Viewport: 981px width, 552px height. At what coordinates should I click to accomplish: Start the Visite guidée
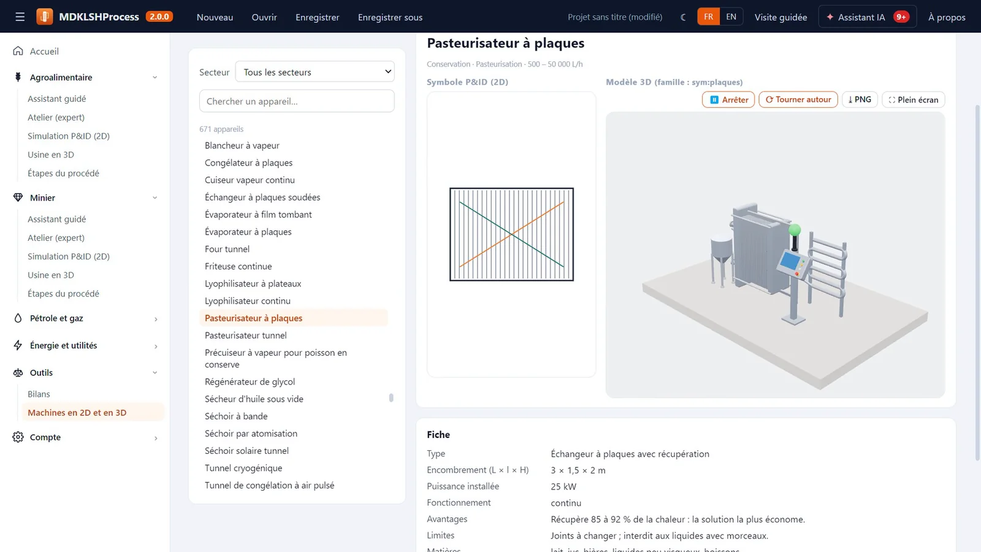(781, 17)
